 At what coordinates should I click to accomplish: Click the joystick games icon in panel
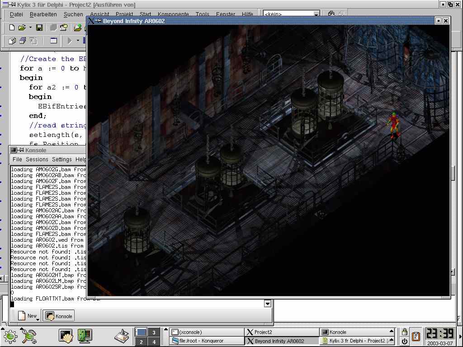click(x=122, y=337)
